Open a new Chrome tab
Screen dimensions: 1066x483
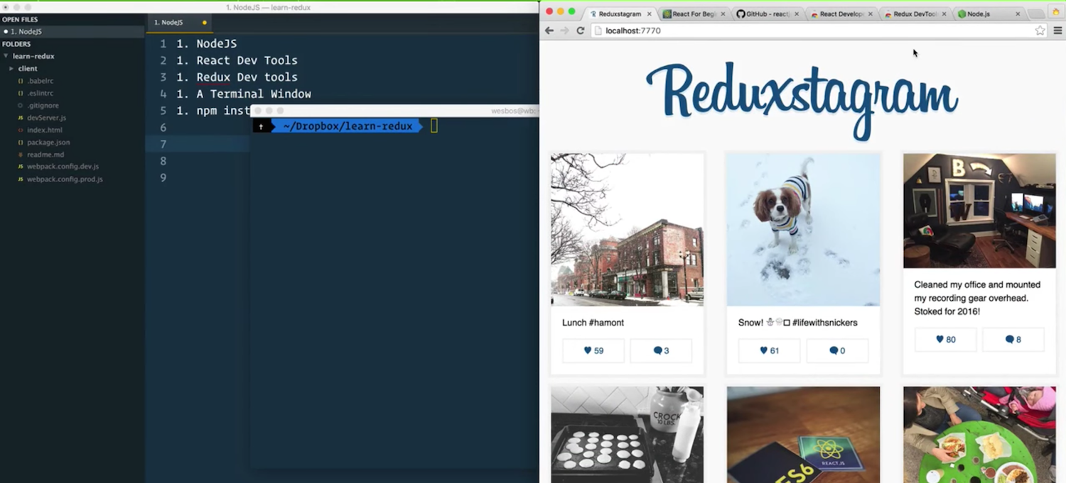click(x=1035, y=13)
